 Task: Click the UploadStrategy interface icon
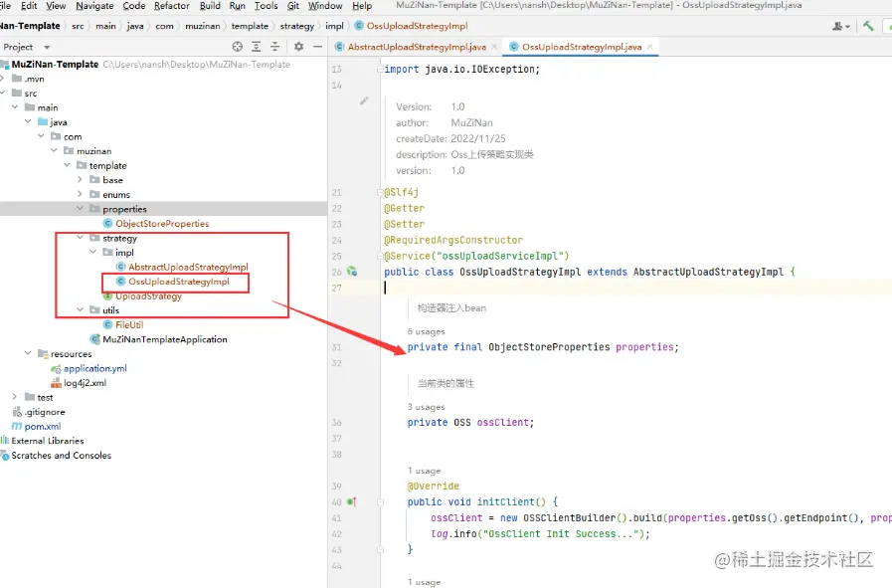[107, 296]
